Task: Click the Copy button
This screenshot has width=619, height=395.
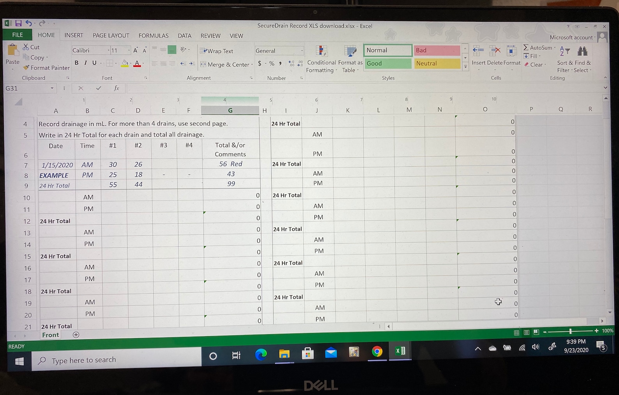Action: click(35, 58)
